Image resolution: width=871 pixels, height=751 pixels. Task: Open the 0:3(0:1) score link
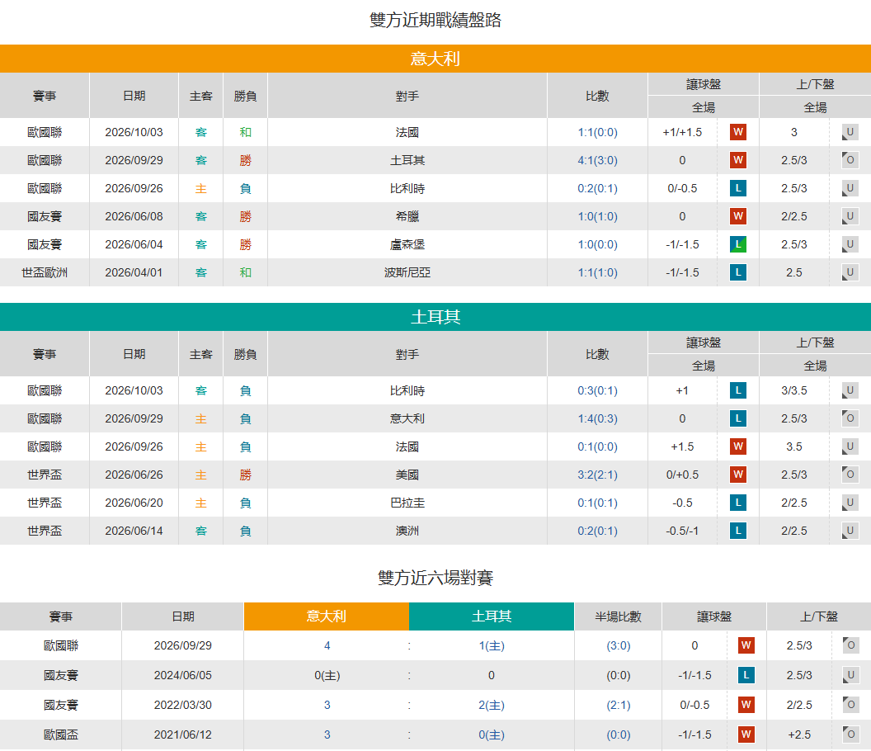tap(598, 391)
